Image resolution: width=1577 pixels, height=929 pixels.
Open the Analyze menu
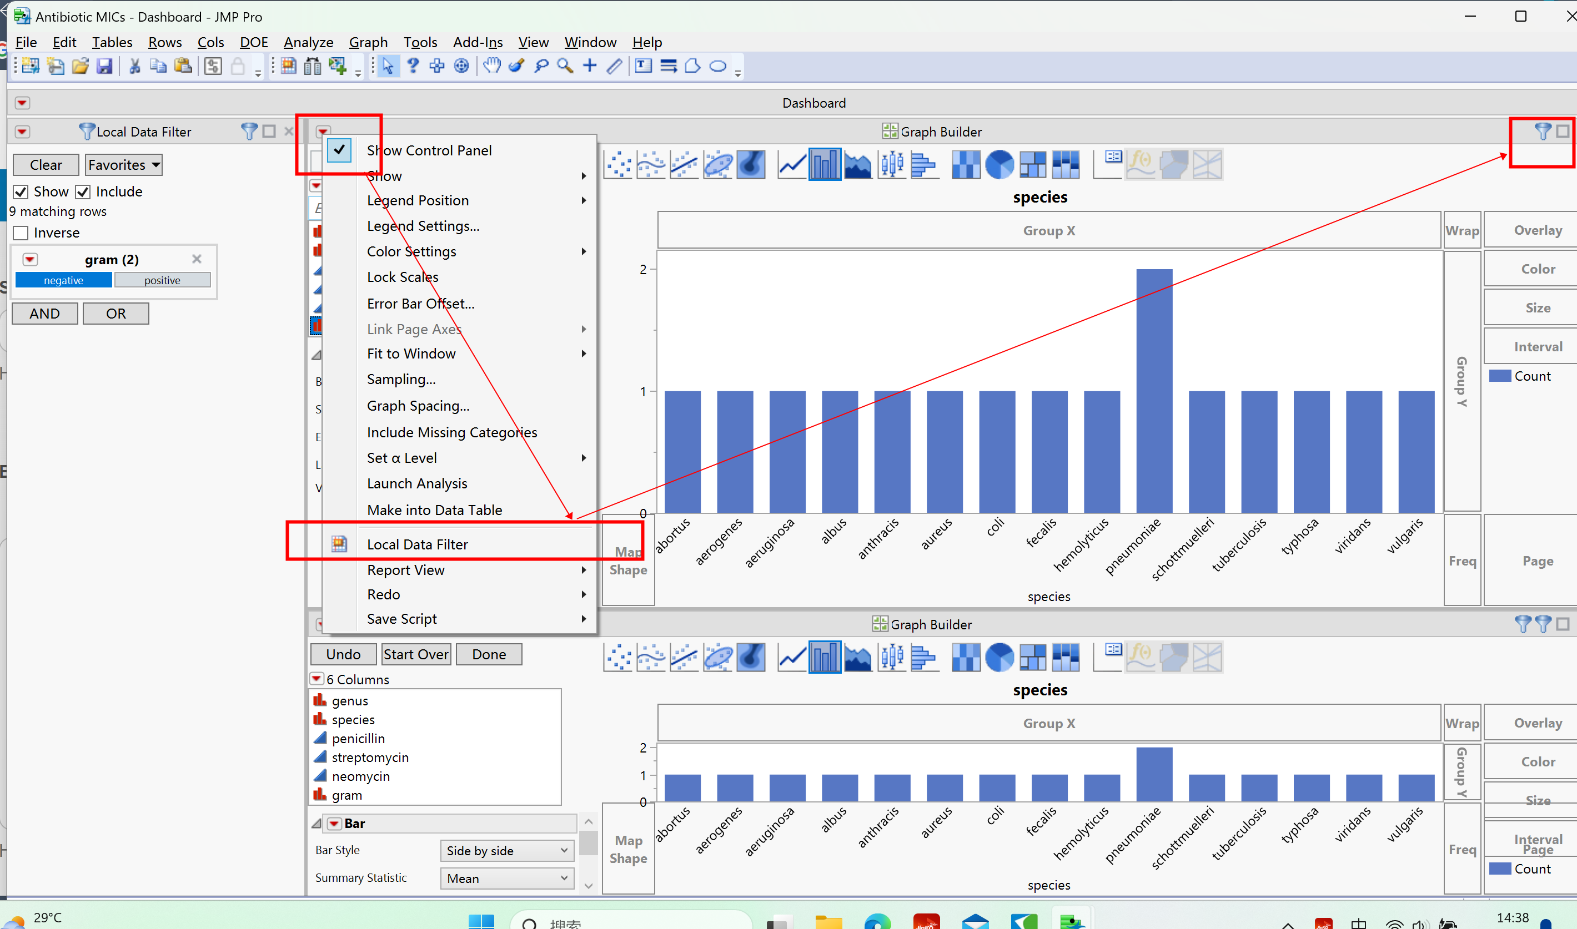pyautogui.click(x=308, y=42)
